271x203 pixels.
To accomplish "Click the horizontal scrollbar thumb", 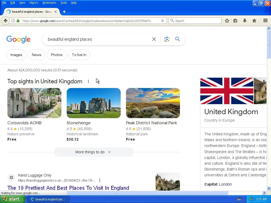I will (x=116, y=193).
